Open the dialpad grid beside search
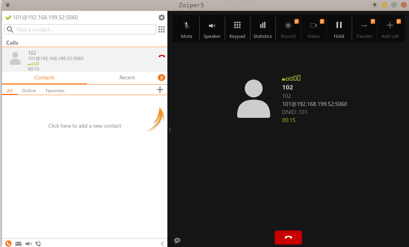Screen dimensions: 409x247 161,29
